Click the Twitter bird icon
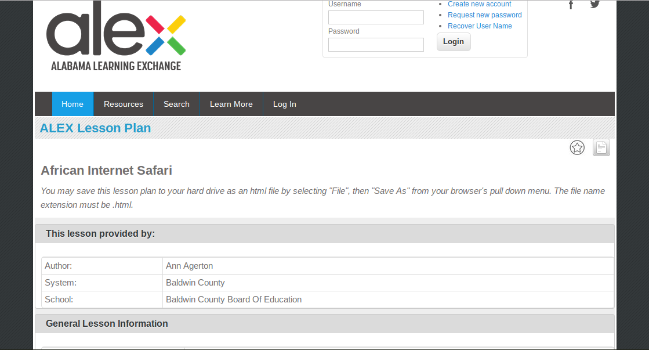The width and height of the screenshot is (649, 350). click(x=594, y=4)
